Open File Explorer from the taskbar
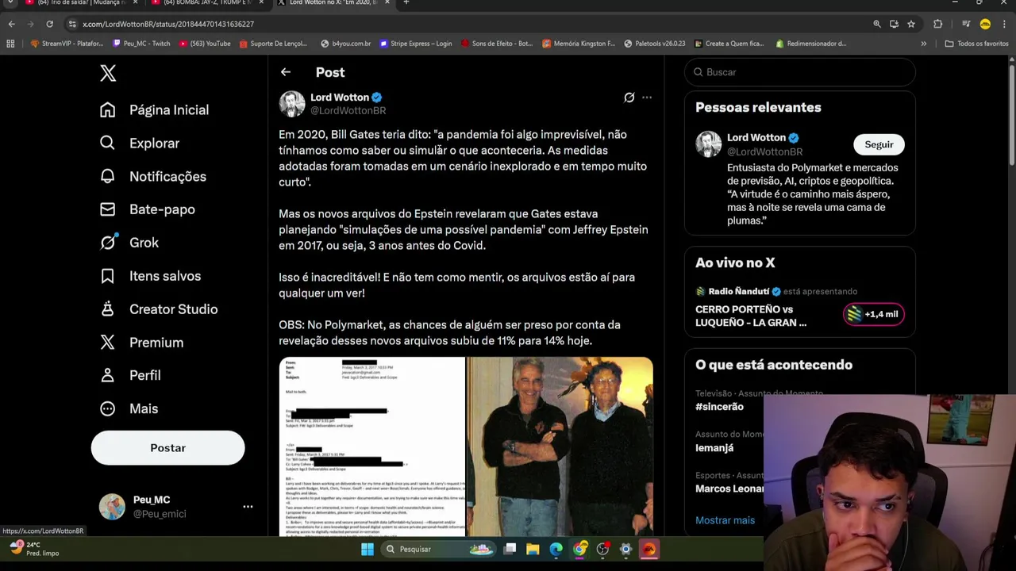The height and width of the screenshot is (571, 1016). point(533,549)
